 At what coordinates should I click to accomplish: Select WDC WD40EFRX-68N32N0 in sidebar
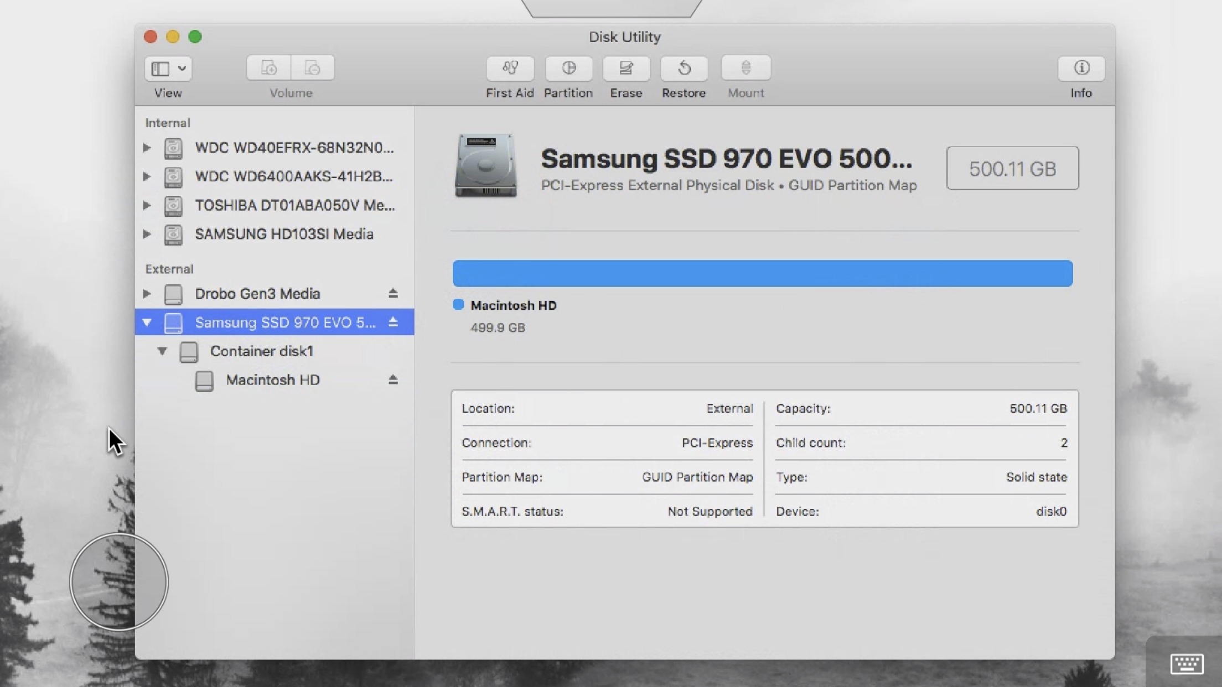click(x=275, y=148)
